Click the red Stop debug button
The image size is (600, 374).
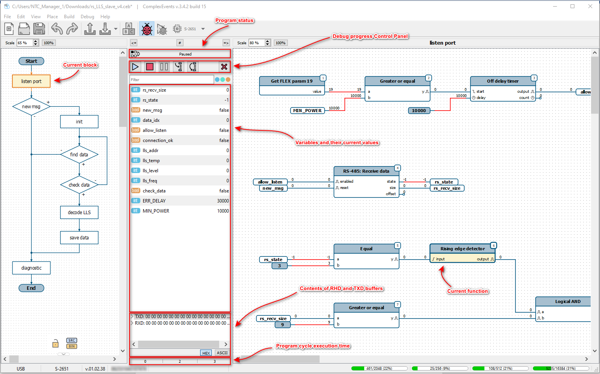point(150,67)
